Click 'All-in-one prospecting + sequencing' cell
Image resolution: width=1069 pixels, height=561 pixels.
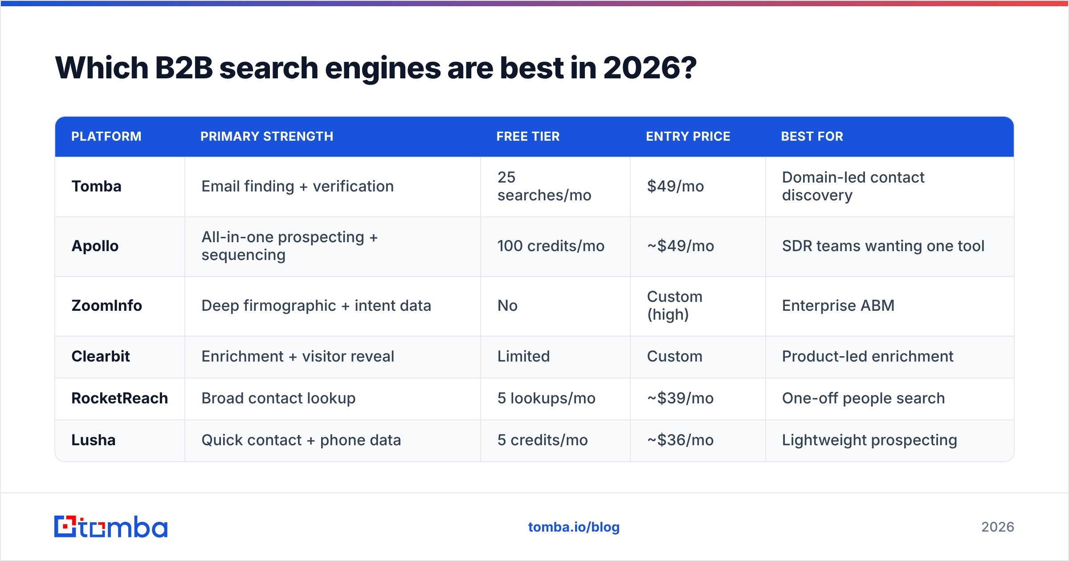click(333, 246)
